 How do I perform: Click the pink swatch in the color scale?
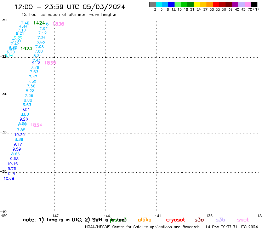point(247,4)
